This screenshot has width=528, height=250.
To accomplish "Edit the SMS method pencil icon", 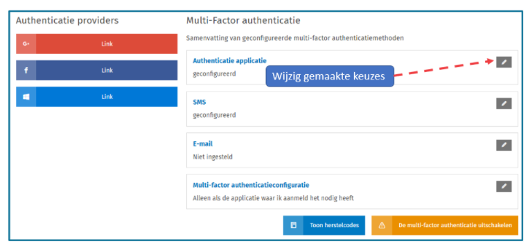I will (x=504, y=103).
